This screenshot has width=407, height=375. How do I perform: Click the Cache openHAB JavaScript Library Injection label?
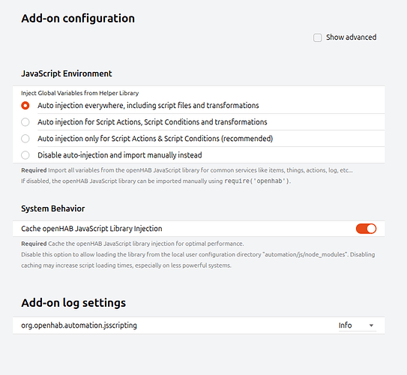[91, 229]
